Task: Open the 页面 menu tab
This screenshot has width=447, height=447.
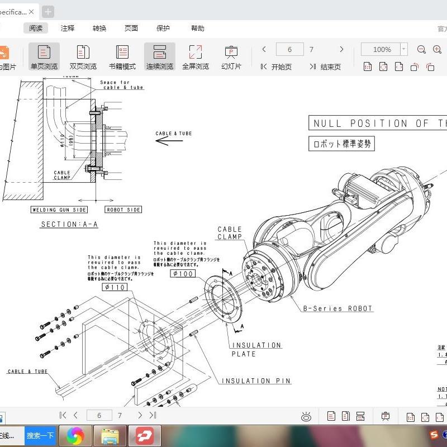Action: click(131, 28)
